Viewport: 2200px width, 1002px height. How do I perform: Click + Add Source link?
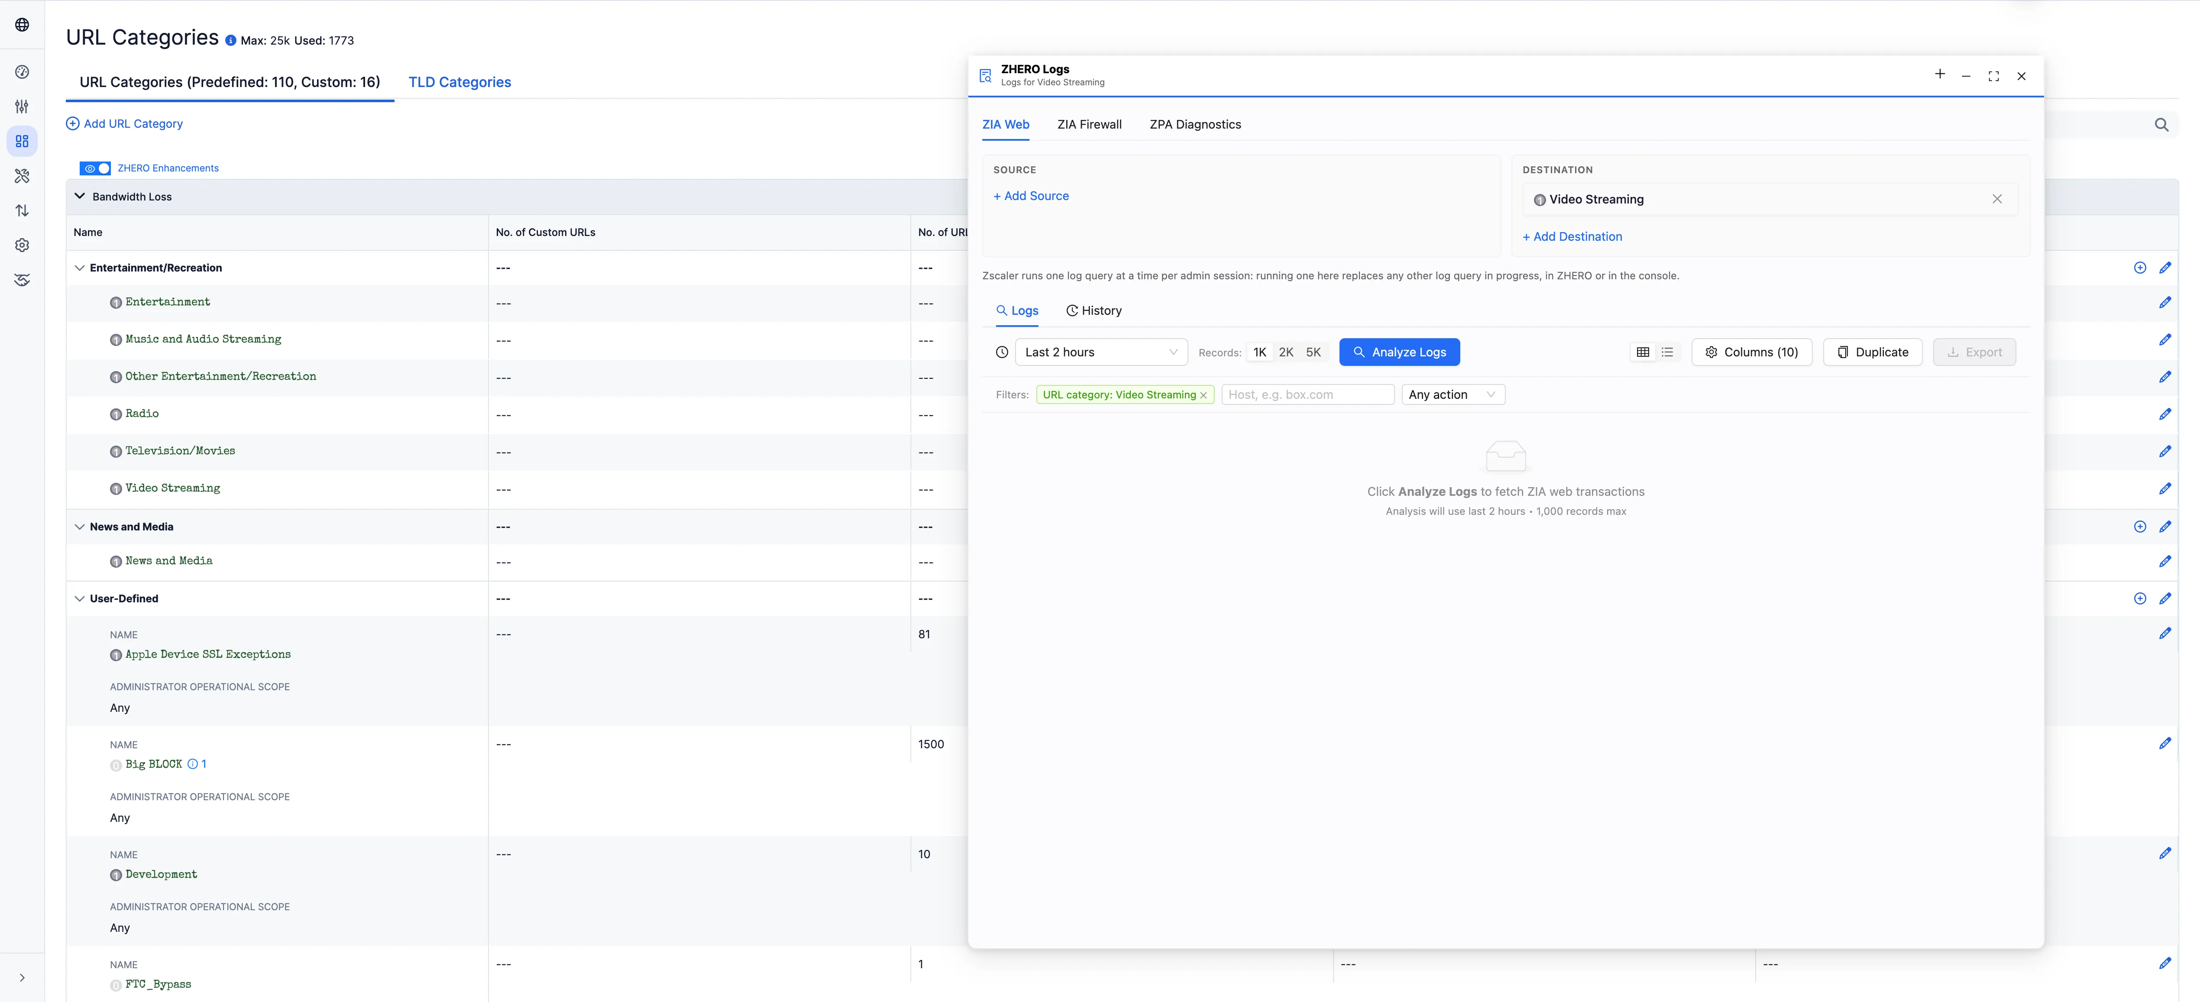1031,196
